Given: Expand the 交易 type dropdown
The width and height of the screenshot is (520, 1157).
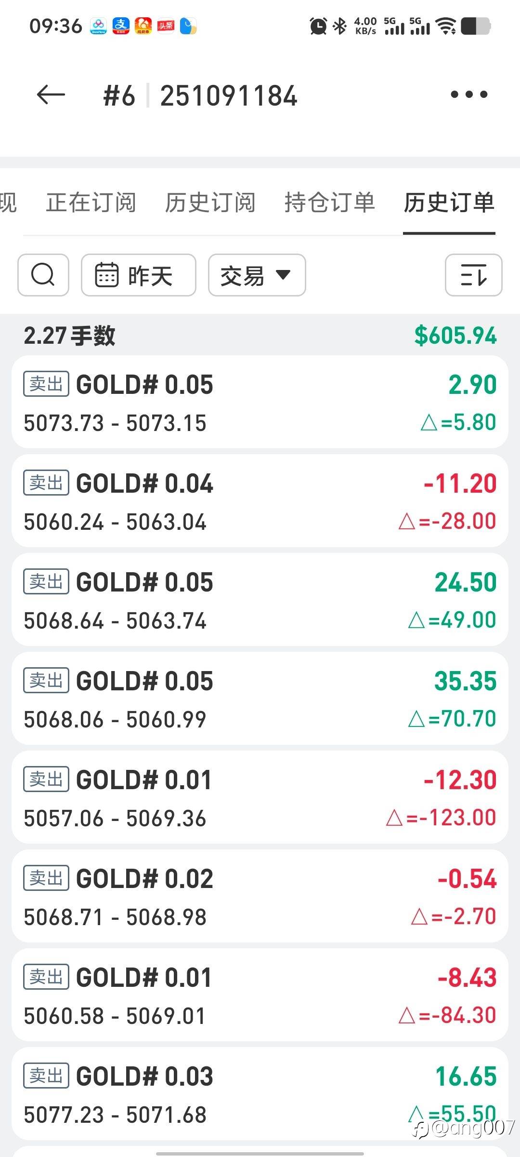Looking at the screenshot, I should 257,275.
